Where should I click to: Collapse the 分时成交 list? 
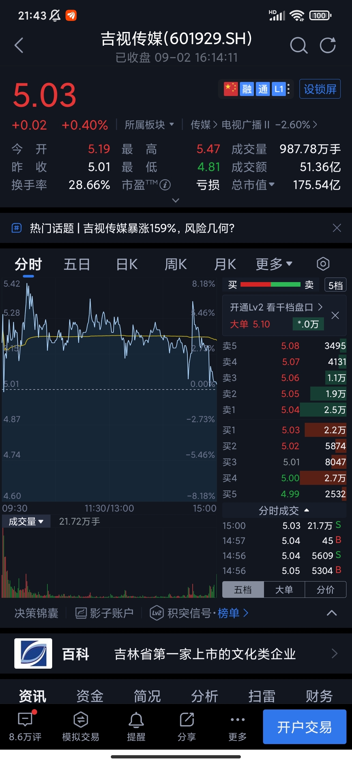coord(284,510)
